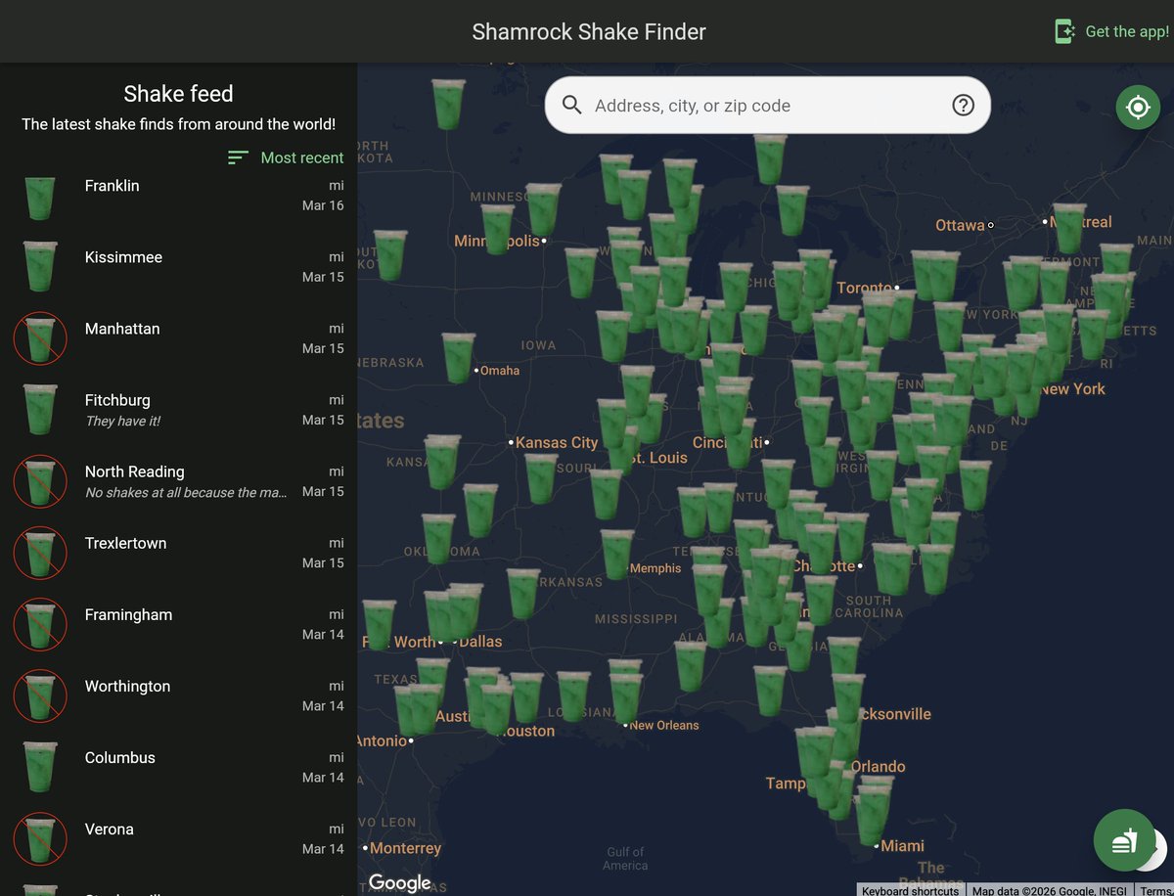Open the map Terms link
1174x896 pixels.
1154,891
